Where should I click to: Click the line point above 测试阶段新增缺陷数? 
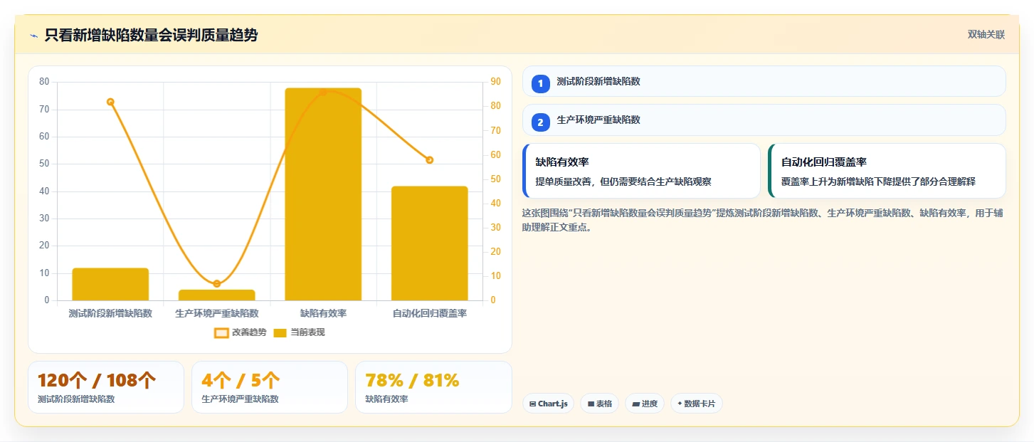pos(110,102)
